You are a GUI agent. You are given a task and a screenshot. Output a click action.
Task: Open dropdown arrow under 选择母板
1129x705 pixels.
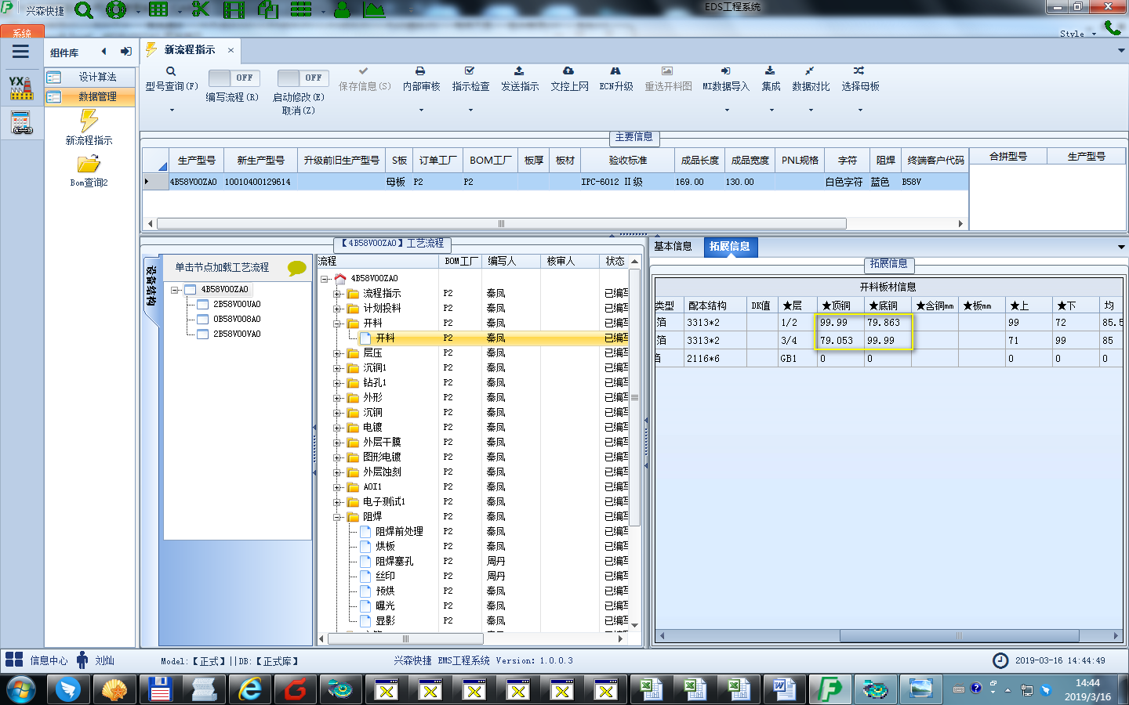coord(860,110)
